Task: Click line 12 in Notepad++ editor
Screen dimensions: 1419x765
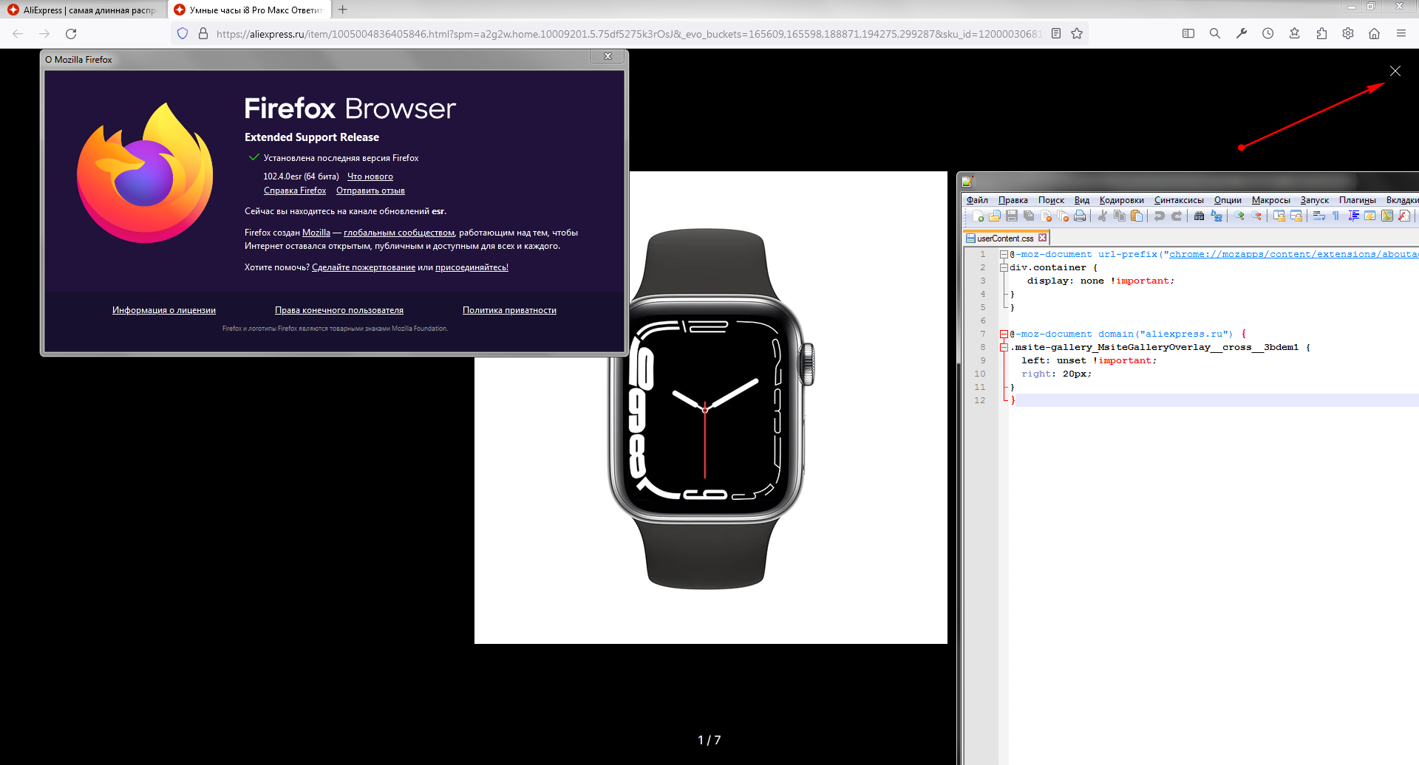Action: (x=1212, y=400)
